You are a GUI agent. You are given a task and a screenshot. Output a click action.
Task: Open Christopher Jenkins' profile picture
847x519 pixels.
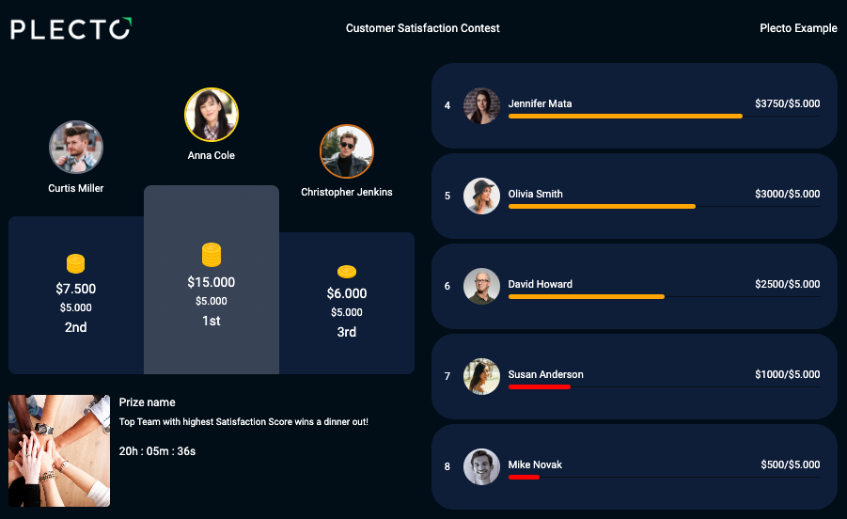point(347,151)
